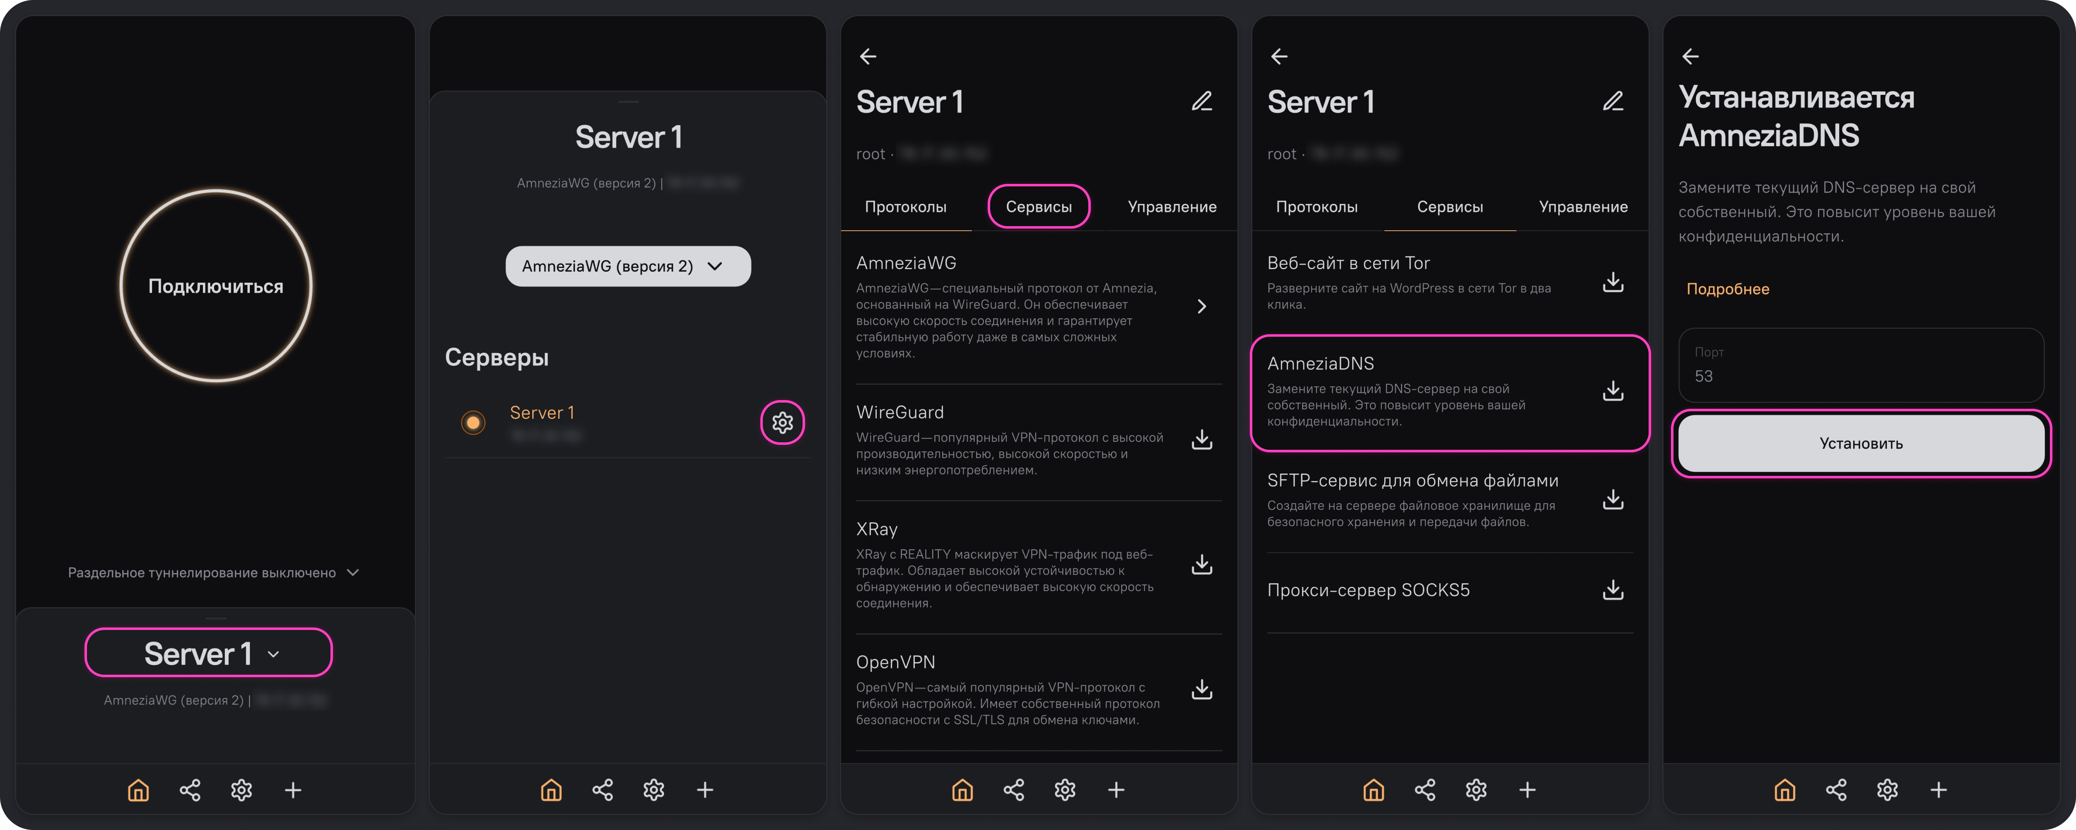Switch to Управление tab on services screen
2076x830 pixels.
[x=1583, y=207]
